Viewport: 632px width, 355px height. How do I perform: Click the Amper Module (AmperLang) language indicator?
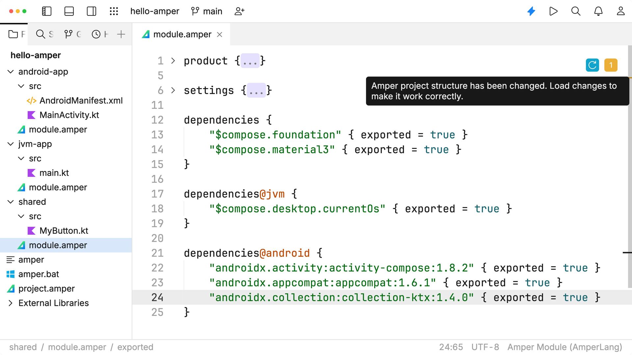tap(565, 347)
